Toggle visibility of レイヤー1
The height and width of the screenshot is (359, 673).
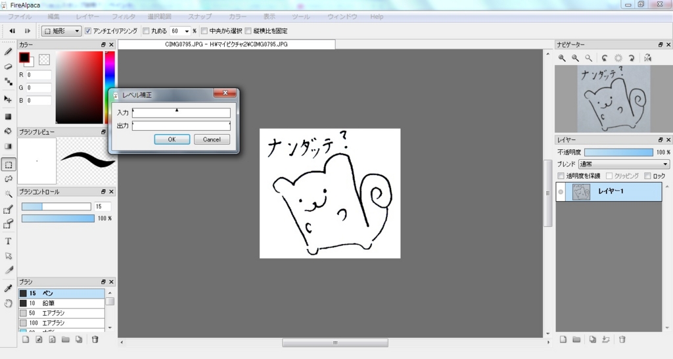(561, 191)
